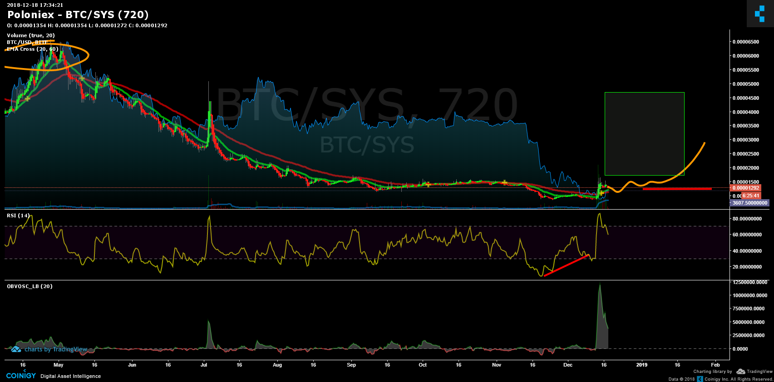Image resolution: width=774 pixels, height=382 pixels.
Task: Click the COINIGY logo in the footer
Action: click(x=21, y=375)
